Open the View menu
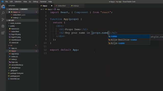Screen dimensions: 163x91 25,2
